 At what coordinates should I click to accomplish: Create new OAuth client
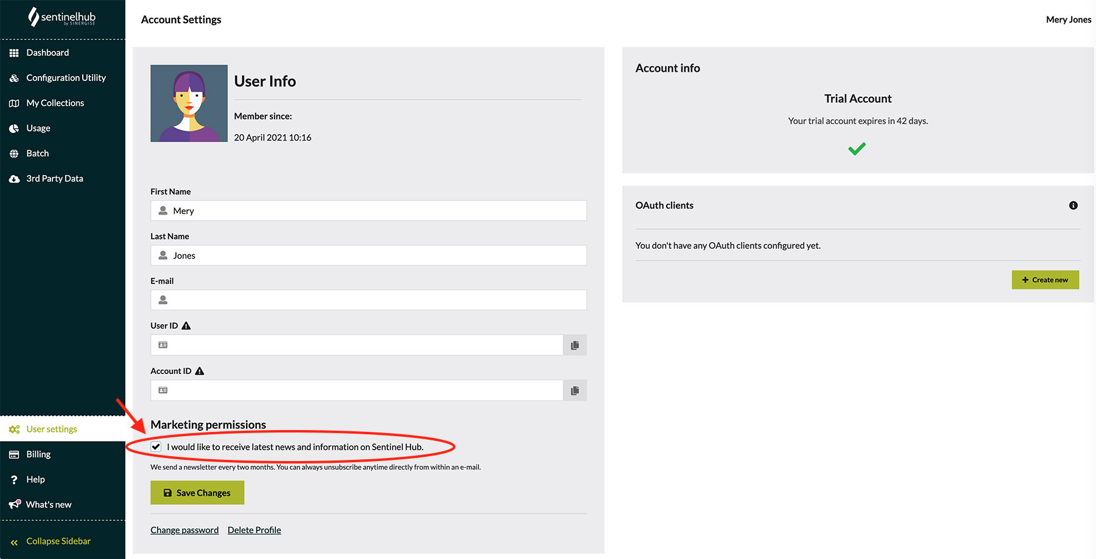point(1045,280)
